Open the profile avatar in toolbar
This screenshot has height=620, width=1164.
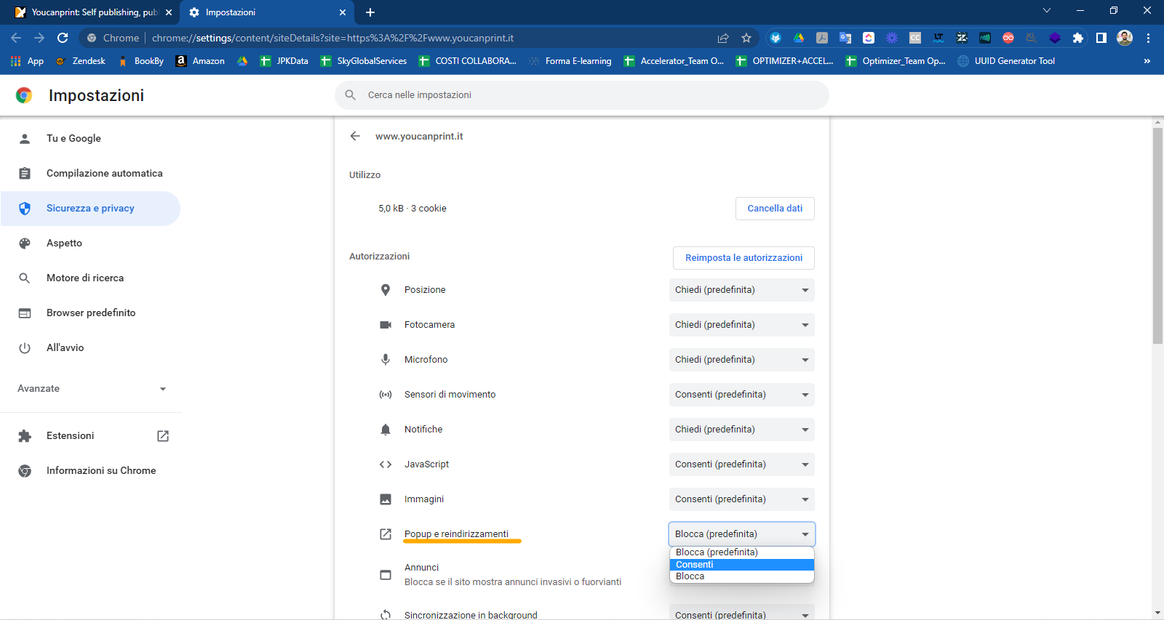[x=1125, y=38]
